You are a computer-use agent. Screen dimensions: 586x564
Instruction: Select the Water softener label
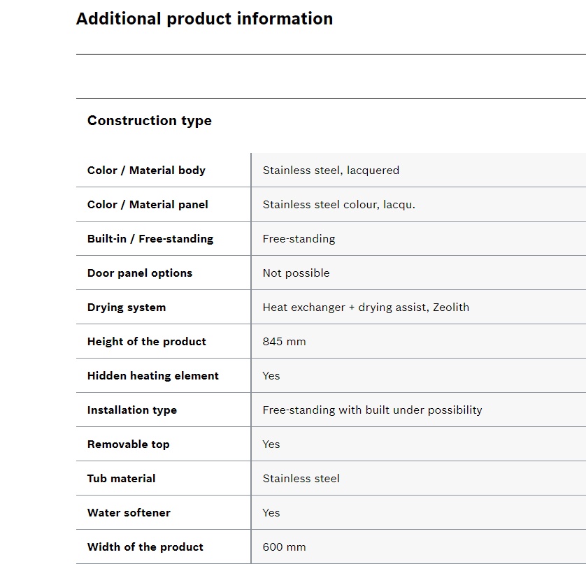(x=129, y=513)
